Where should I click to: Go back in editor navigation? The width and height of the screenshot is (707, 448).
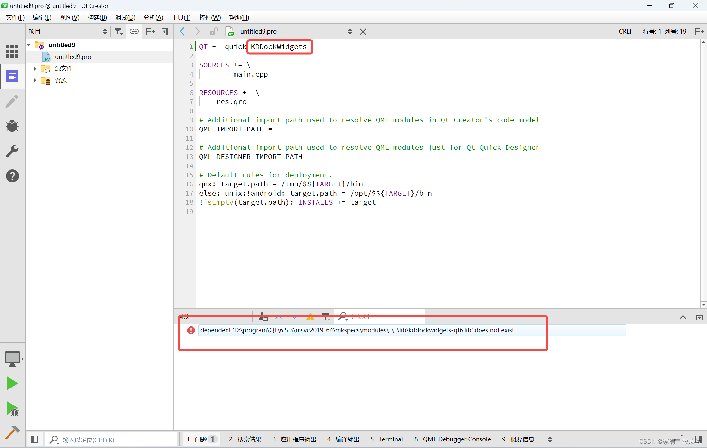coord(182,31)
